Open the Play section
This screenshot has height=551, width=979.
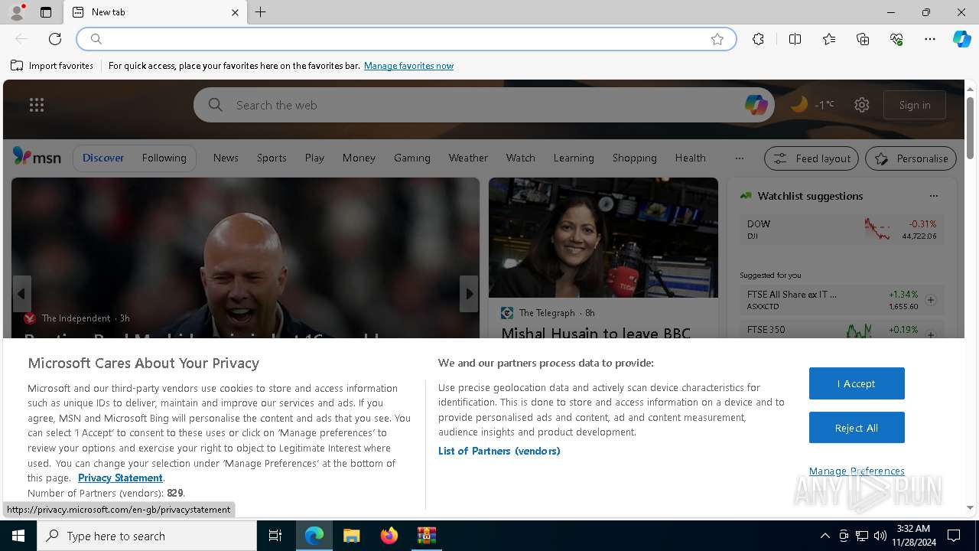(314, 158)
